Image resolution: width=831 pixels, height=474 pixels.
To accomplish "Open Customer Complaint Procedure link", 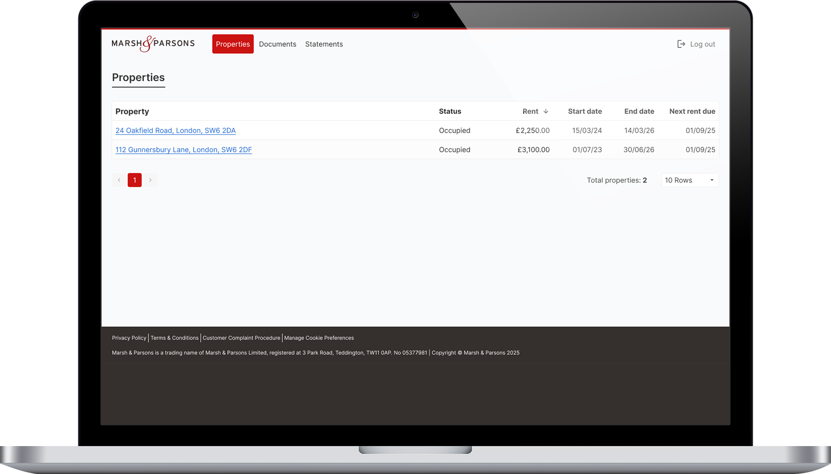I will pyautogui.click(x=241, y=338).
